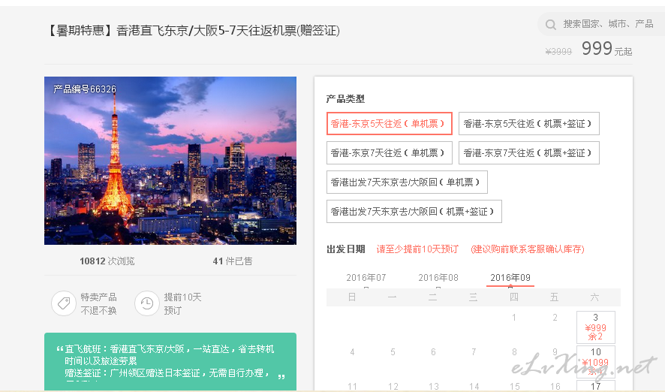Screen dimensions: 665x392
Task: Click the 特卖产品 不退不换 label
Action: 98,303
